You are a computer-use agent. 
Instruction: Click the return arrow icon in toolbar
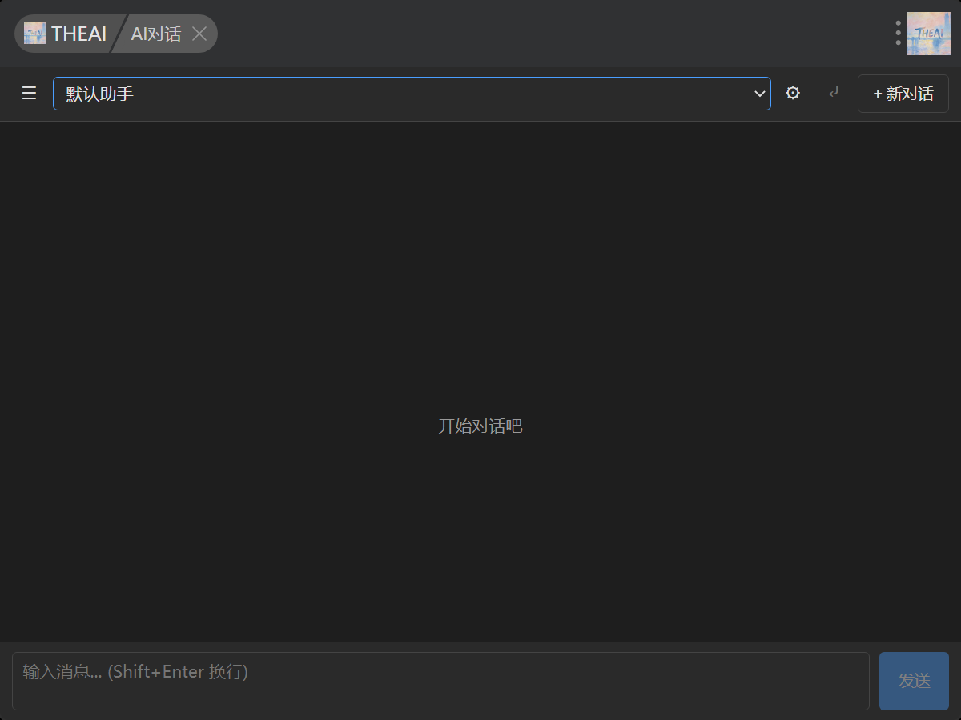pyautogui.click(x=834, y=93)
